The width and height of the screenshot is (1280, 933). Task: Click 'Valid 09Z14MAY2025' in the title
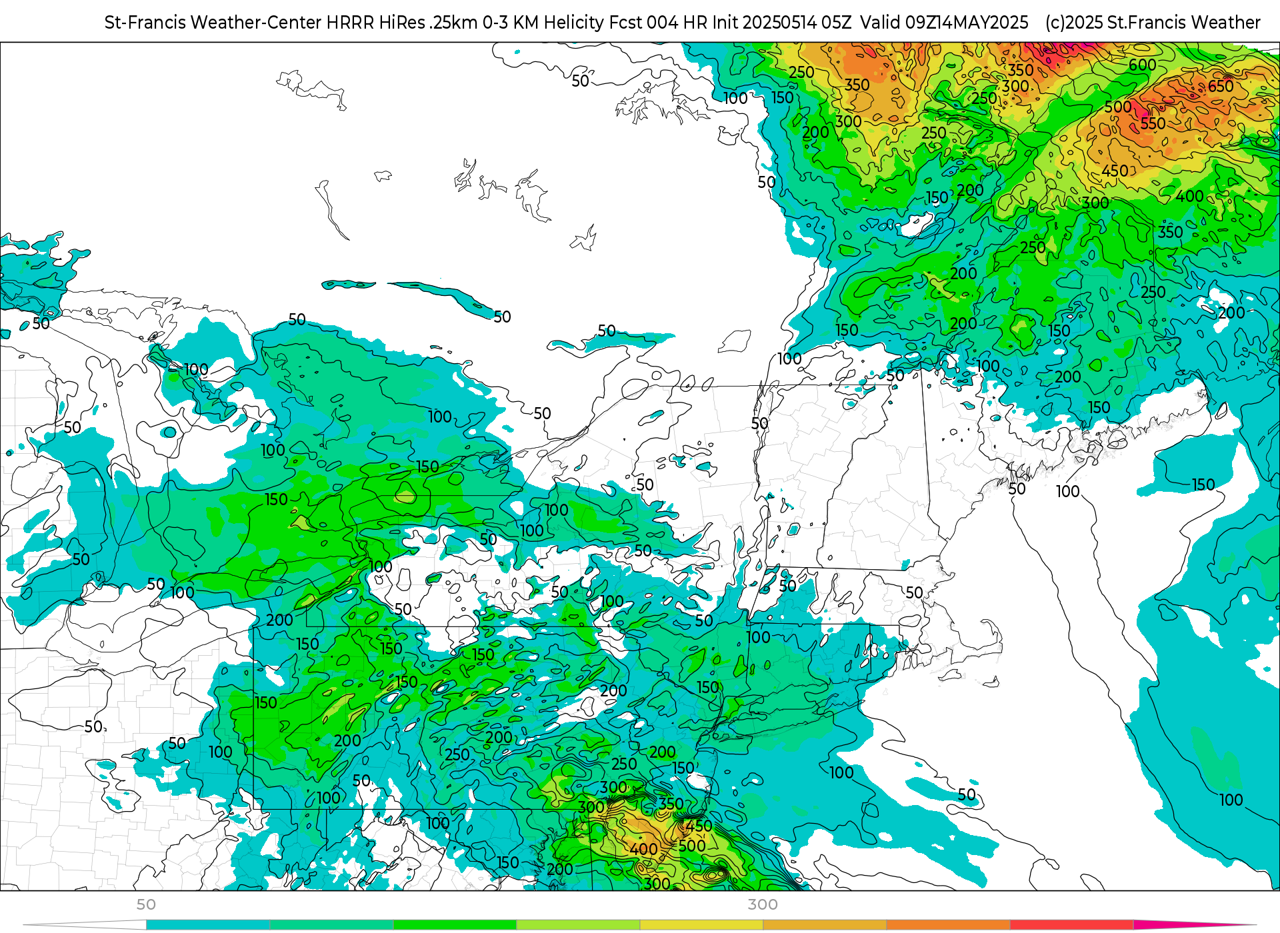click(944, 23)
